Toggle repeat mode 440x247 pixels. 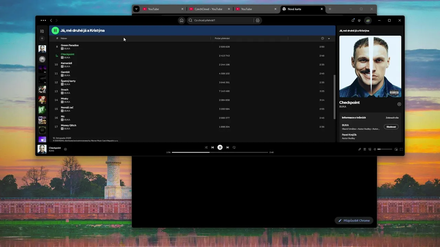(234, 148)
